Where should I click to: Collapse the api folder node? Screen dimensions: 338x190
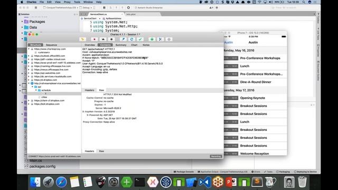pyautogui.click(x=33, y=87)
